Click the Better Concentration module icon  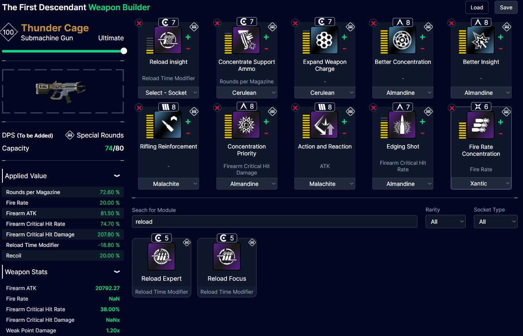click(402, 40)
